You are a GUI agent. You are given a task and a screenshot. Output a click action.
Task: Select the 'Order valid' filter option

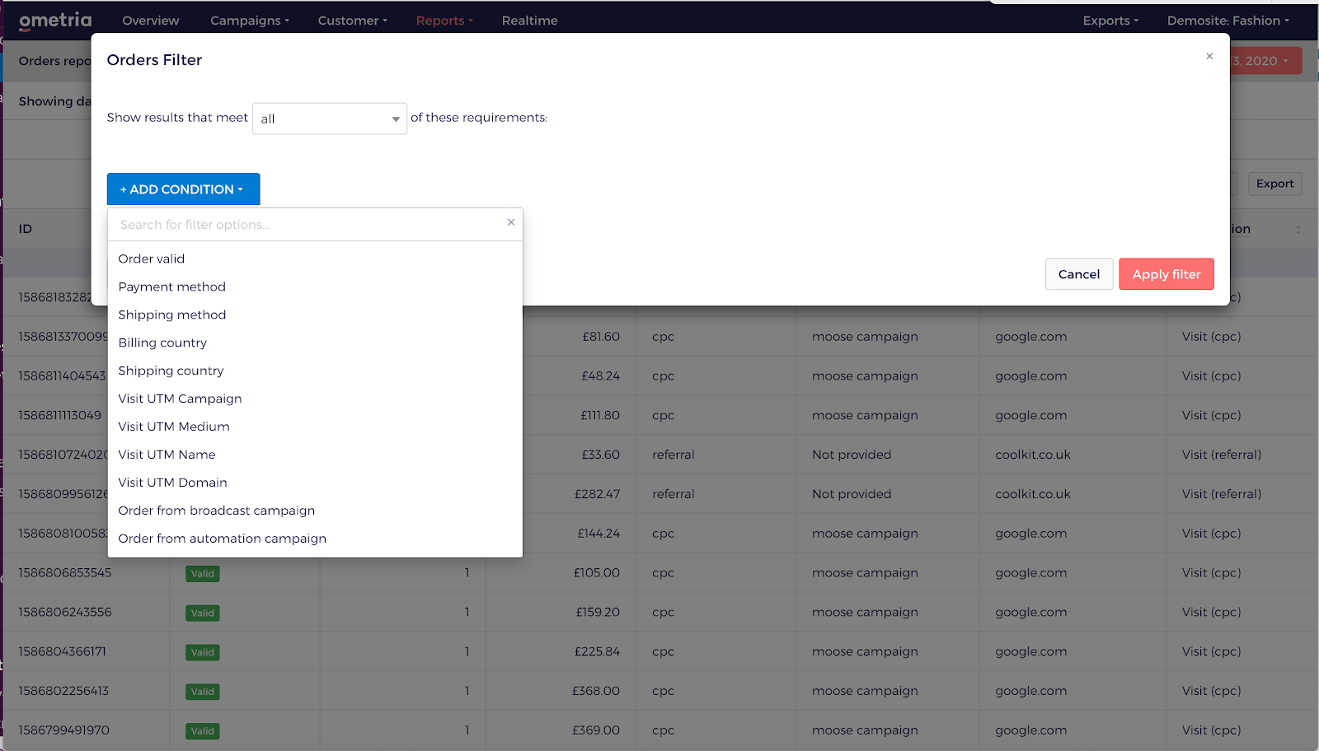click(x=151, y=258)
